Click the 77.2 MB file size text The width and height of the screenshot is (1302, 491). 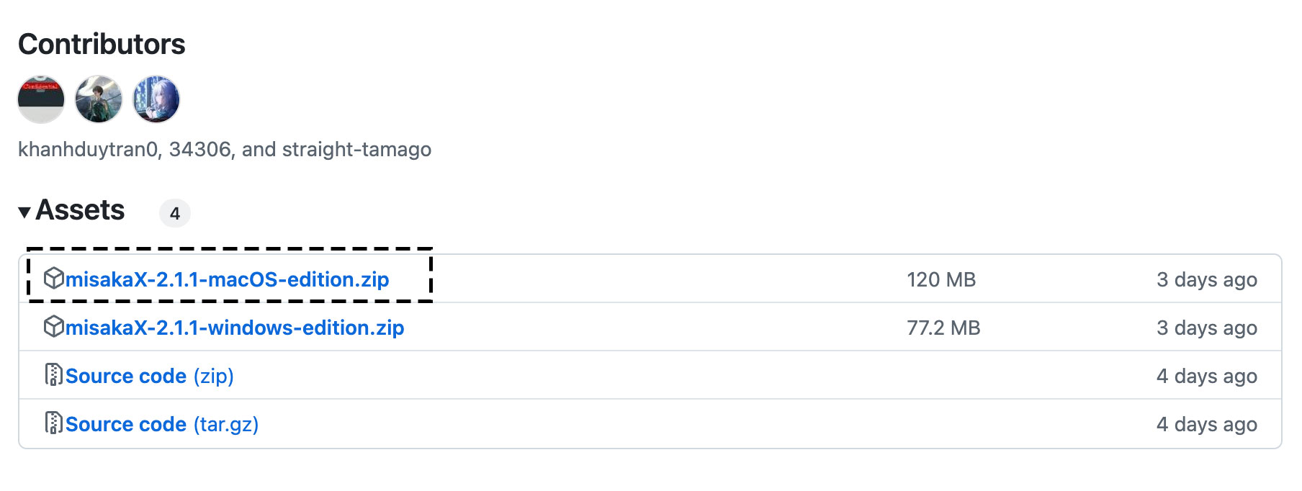943,328
